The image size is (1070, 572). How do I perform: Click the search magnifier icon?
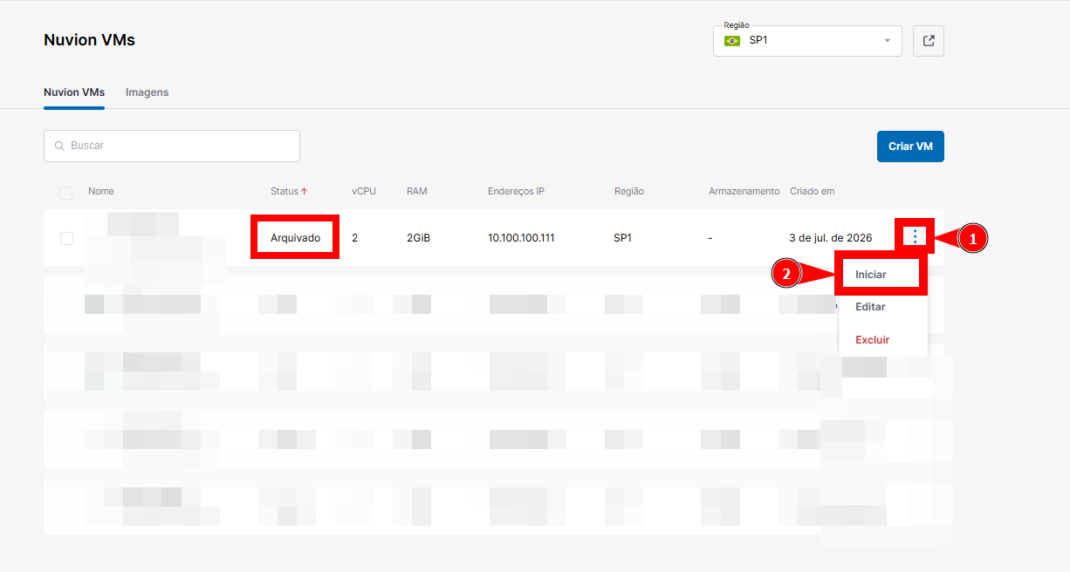[x=59, y=146]
